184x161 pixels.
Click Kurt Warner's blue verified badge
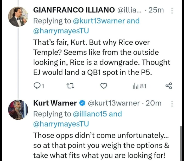81,103
